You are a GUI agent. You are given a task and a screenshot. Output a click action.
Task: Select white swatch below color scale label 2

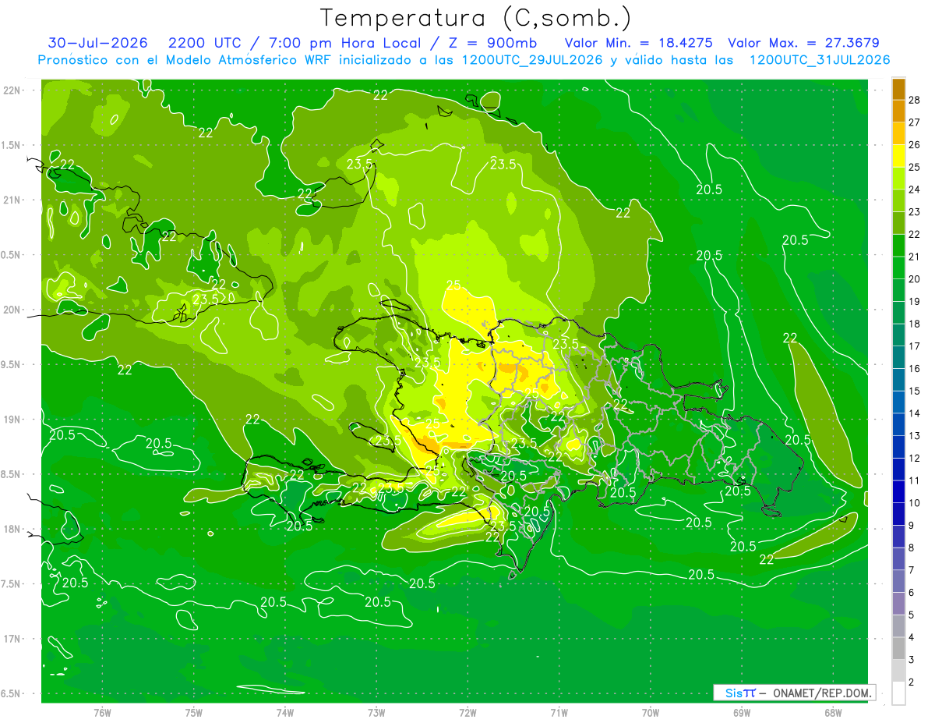(898, 693)
